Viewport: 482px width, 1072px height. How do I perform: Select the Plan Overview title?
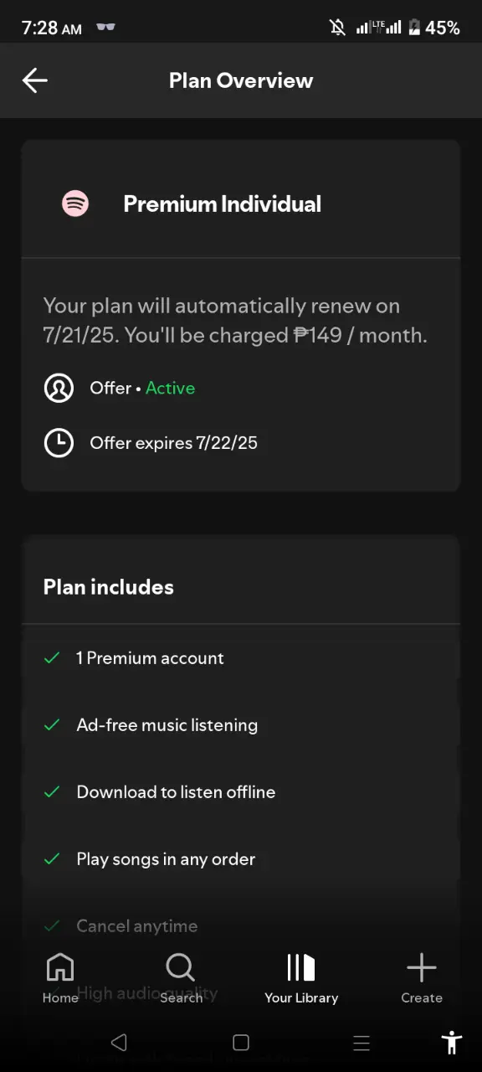coord(241,80)
